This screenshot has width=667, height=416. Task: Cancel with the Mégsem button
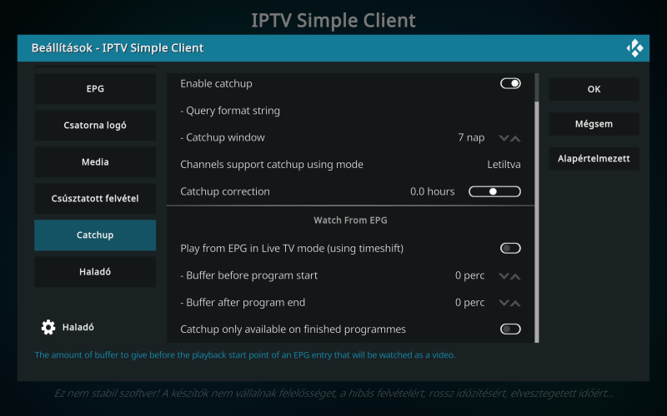click(x=594, y=124)
